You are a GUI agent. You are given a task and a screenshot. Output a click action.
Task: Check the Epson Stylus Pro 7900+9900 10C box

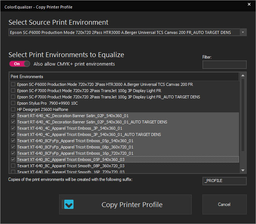tap(13, 103)
